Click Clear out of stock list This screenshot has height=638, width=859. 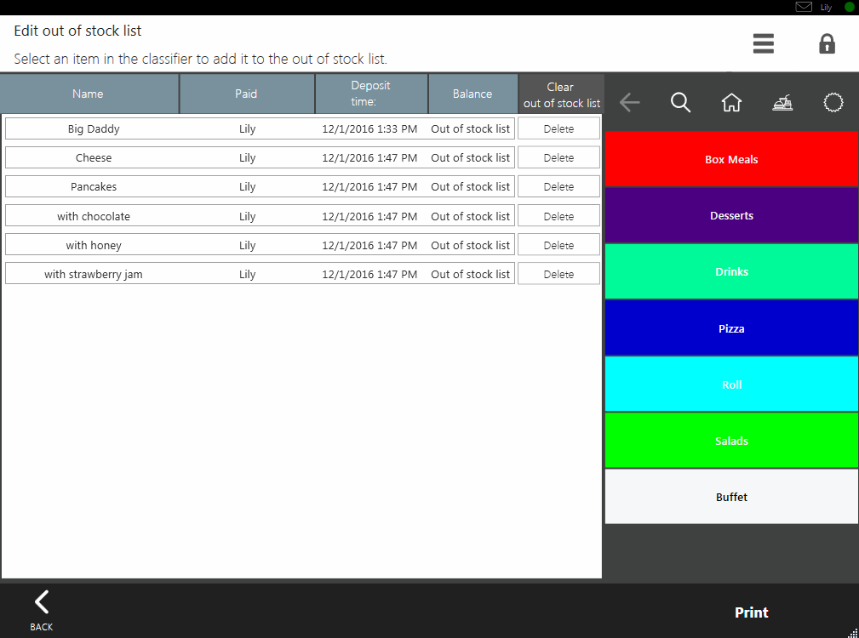coord(561,94)
